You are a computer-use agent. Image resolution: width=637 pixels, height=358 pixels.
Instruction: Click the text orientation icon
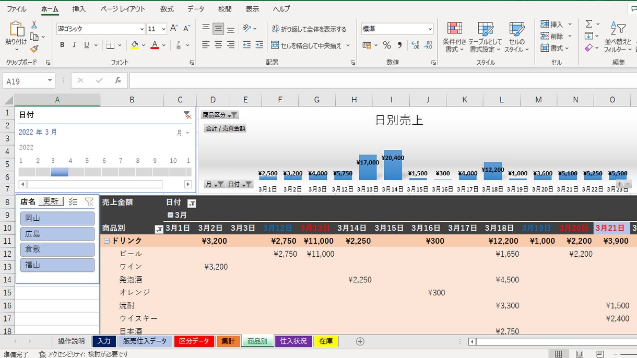(x=247, y=28)
